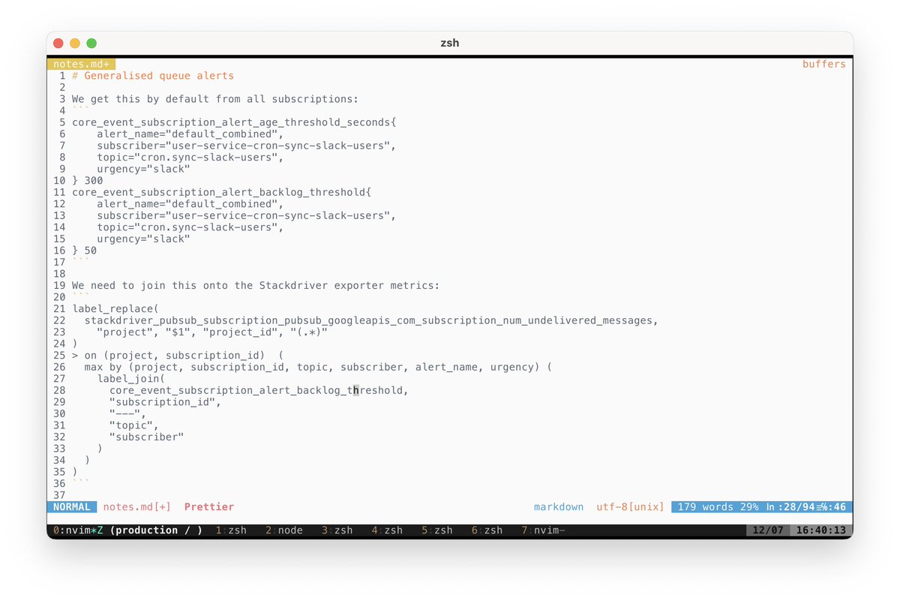Click the '# Generalised queue alerts' heading
This screenshot has width=900, height=601.
(153, 76)
